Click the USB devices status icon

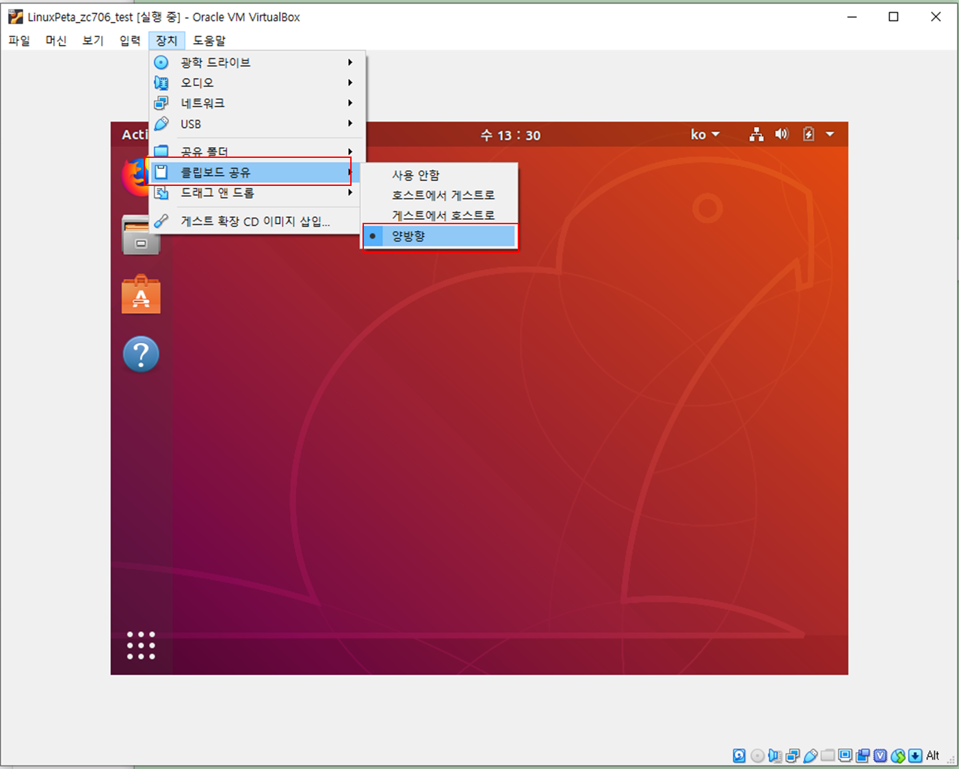[x=811, y=755]
